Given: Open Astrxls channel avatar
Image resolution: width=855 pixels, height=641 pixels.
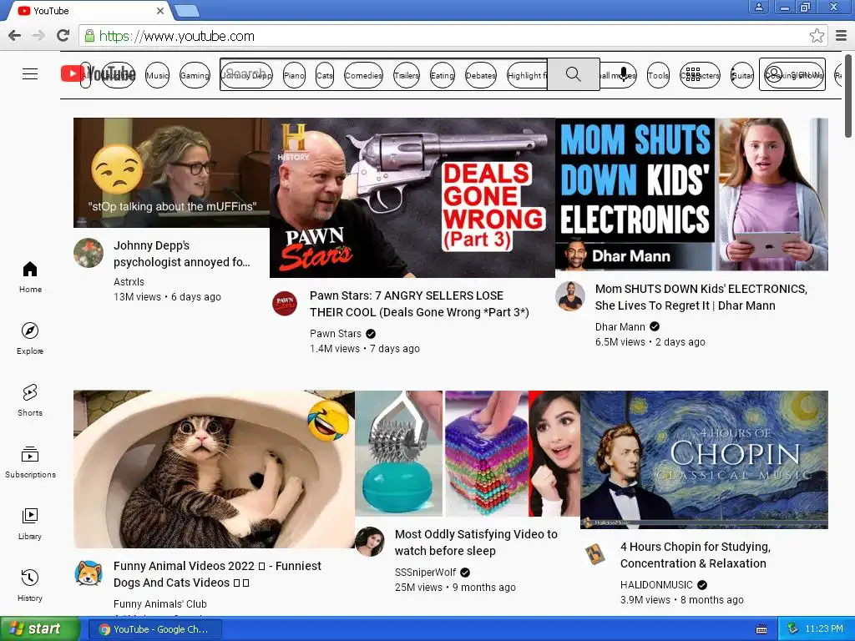Looking at the screenshot, I should pyautogui.click(x=89, y=252).
